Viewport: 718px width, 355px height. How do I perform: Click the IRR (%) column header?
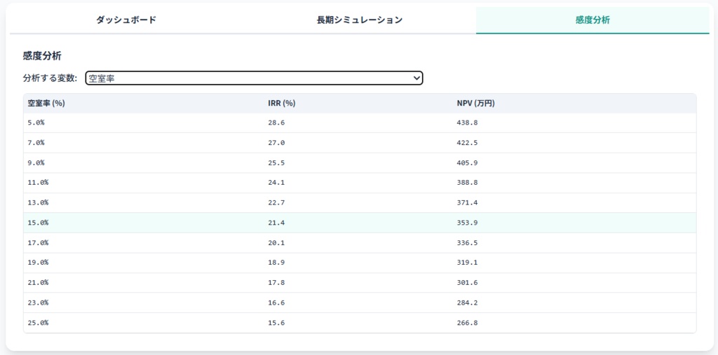pyautogui.click(x=281, y=103)
